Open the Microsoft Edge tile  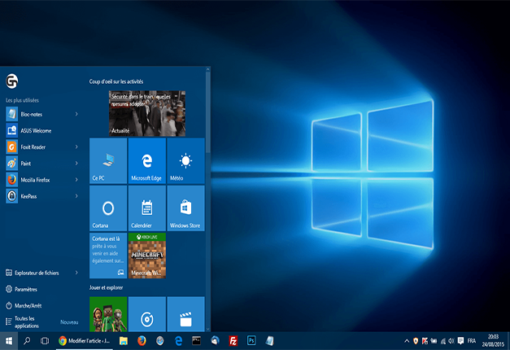point(147,160)
